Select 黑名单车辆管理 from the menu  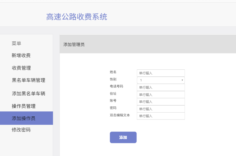(29, 80)
